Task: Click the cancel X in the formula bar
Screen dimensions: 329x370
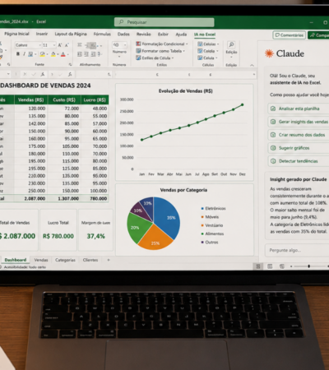Action: (x=25, y=74)
